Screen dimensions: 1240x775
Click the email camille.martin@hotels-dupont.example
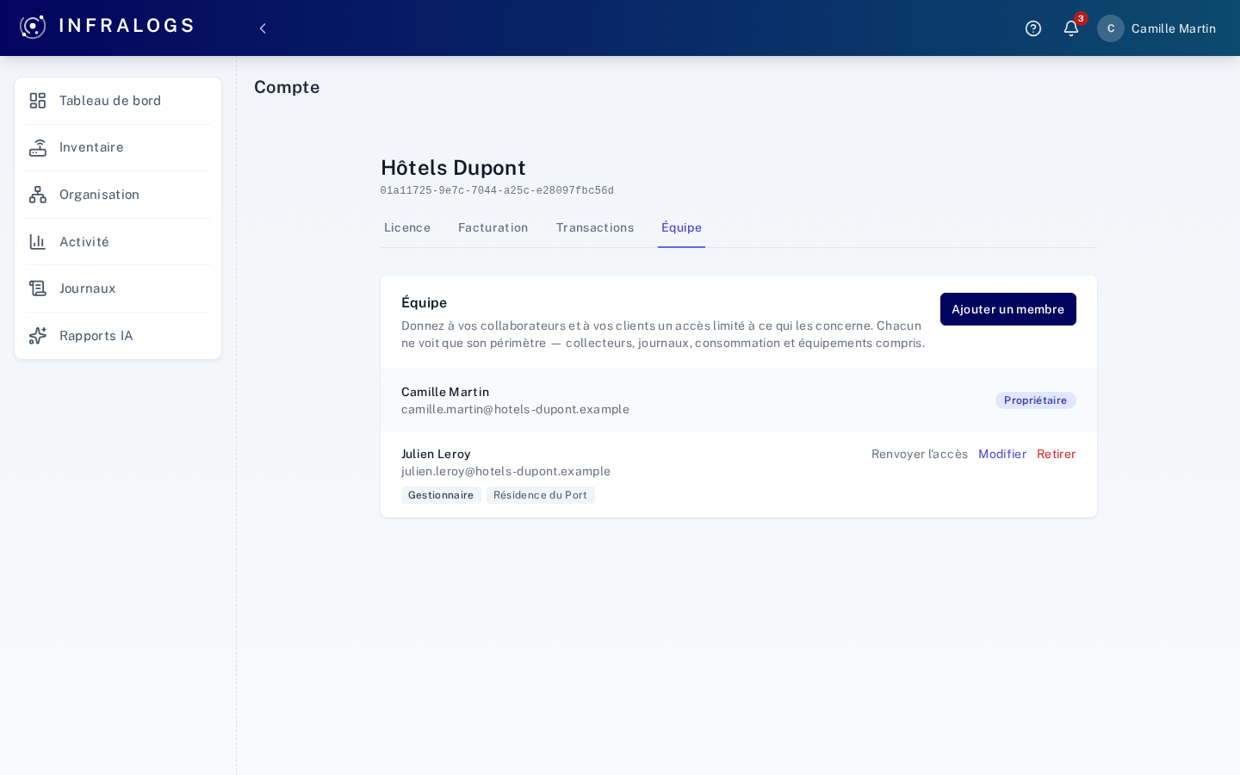coord(515,409)
